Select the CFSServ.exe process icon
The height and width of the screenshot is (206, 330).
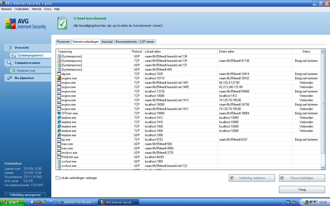coord(59,113)
